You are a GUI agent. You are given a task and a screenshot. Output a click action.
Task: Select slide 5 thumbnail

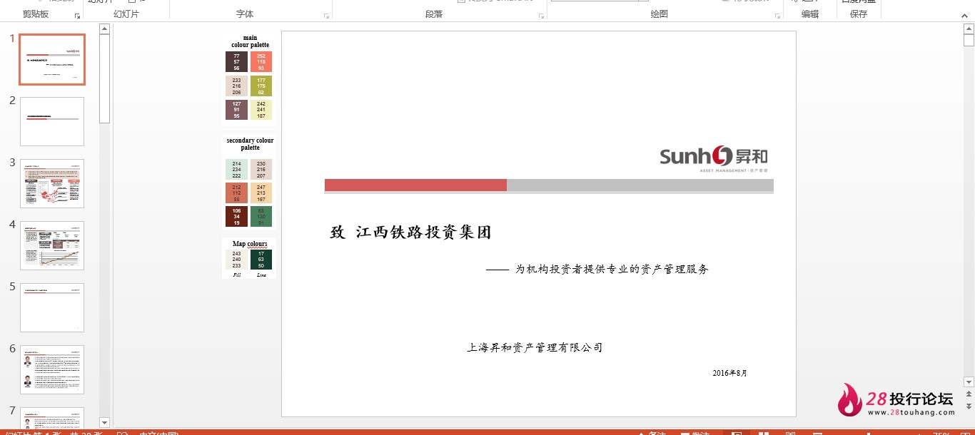click(52, 307)
